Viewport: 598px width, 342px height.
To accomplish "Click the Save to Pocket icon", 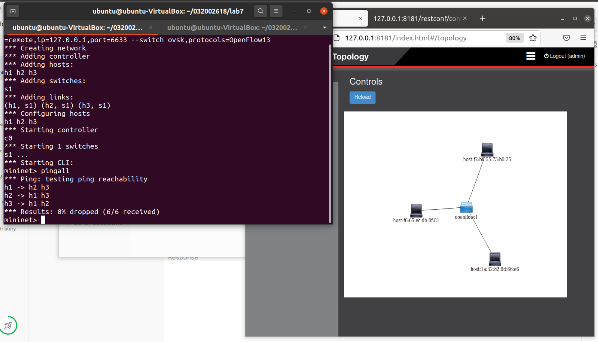I will point(566,38).
